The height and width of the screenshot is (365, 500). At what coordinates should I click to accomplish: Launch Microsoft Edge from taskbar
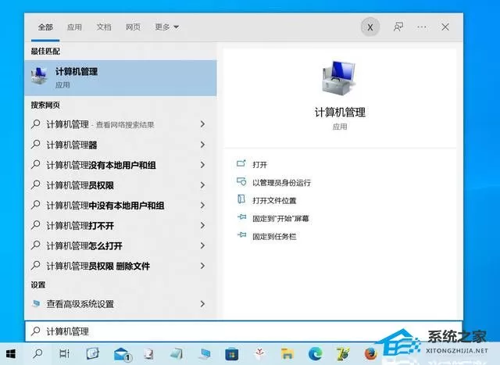click(x=315, y=353)
